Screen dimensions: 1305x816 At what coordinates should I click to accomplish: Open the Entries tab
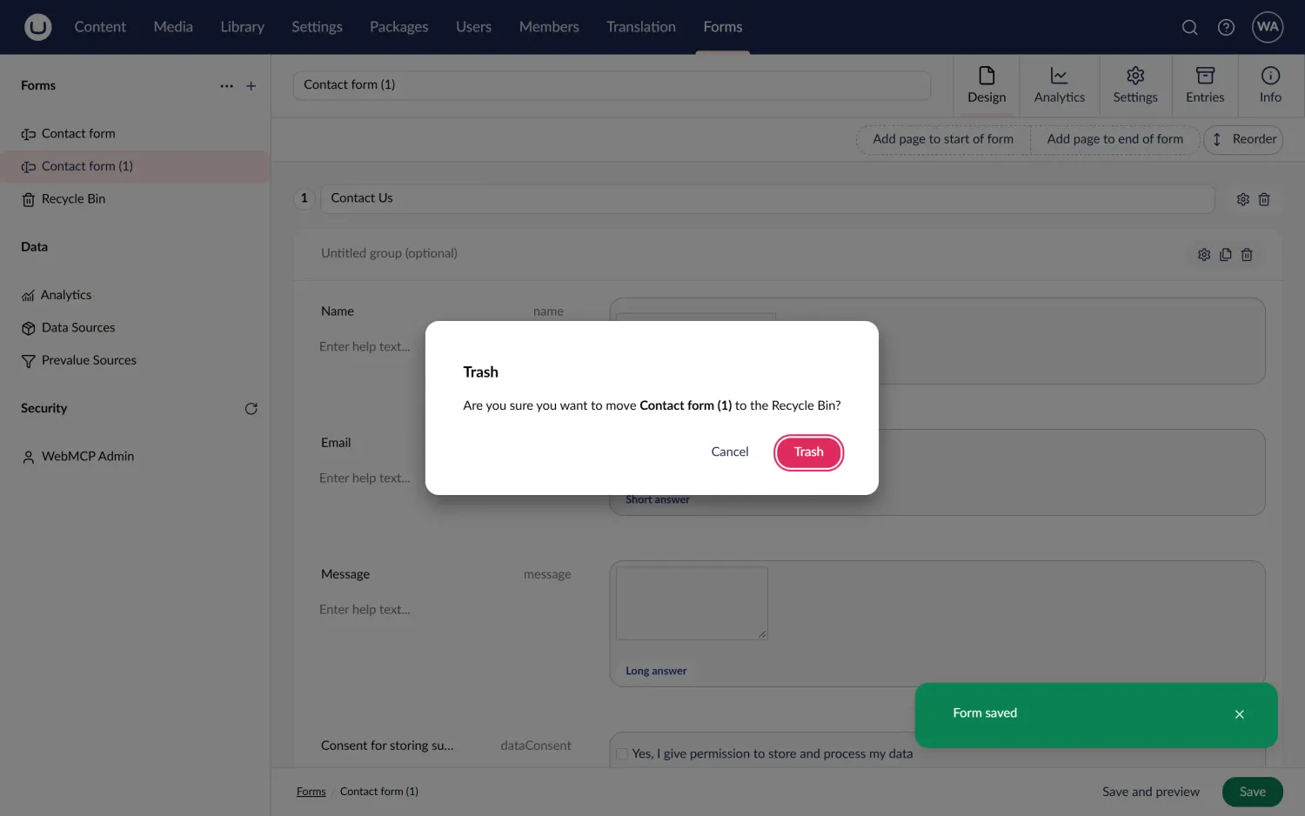click(x=1205, y=85)
